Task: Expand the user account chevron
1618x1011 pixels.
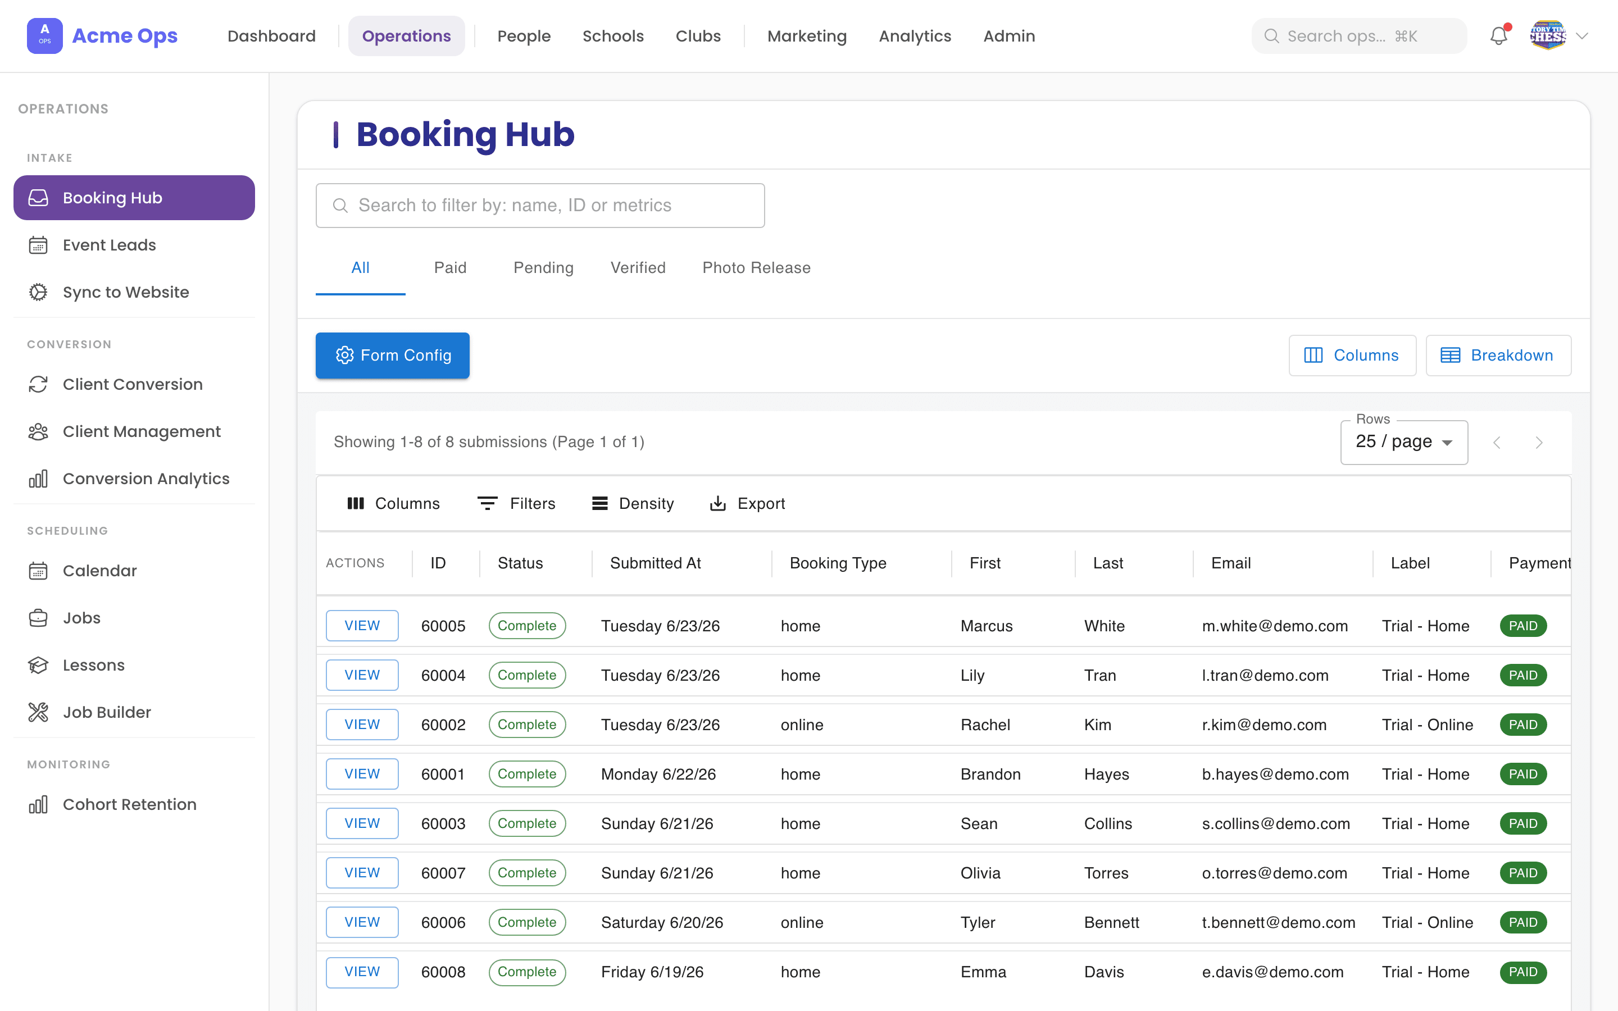Action: (x=1583, y=35)
